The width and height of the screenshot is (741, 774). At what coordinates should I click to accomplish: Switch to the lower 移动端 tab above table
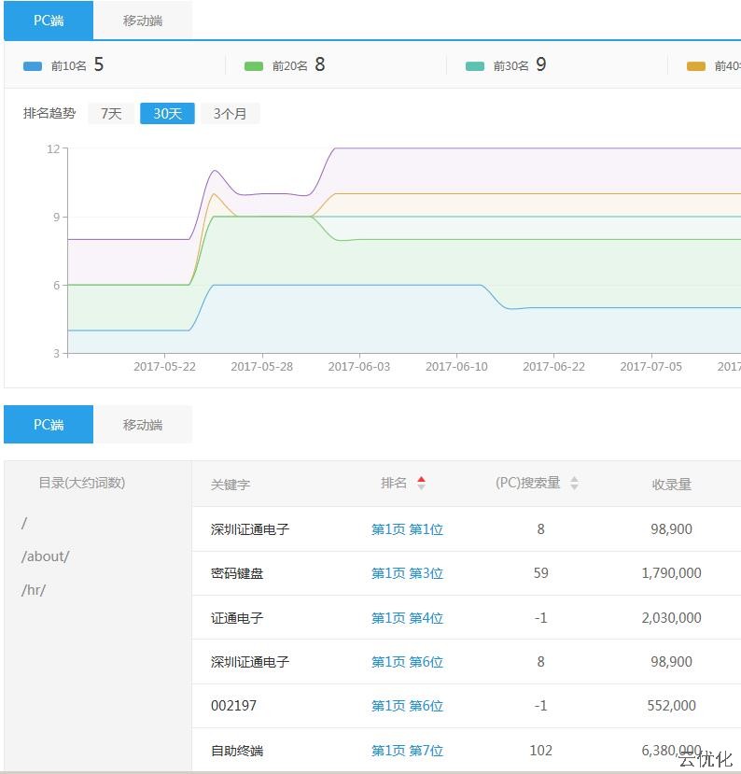click(143, 425)
